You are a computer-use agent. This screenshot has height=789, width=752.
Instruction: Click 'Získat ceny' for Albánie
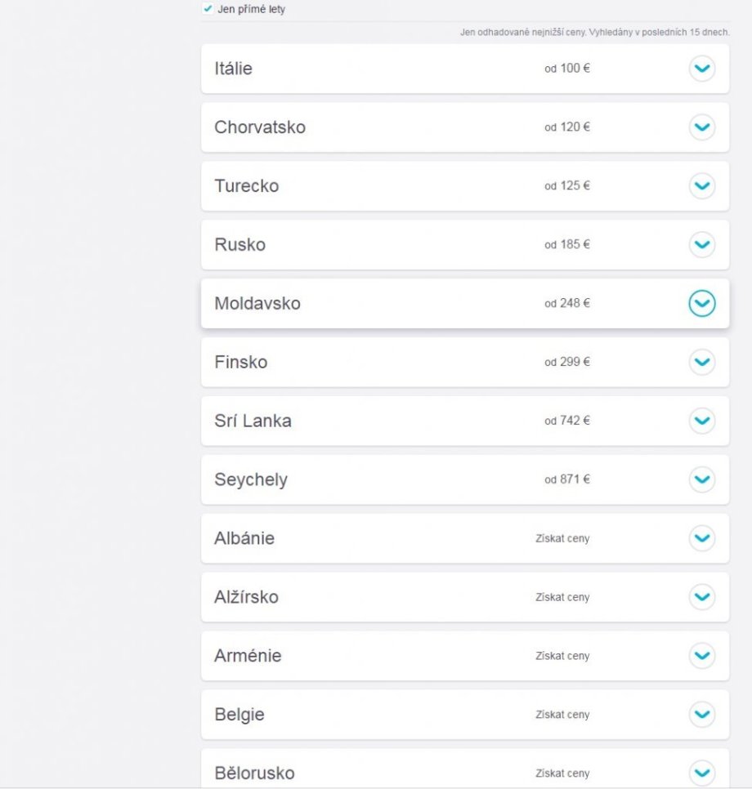[562, 539]
